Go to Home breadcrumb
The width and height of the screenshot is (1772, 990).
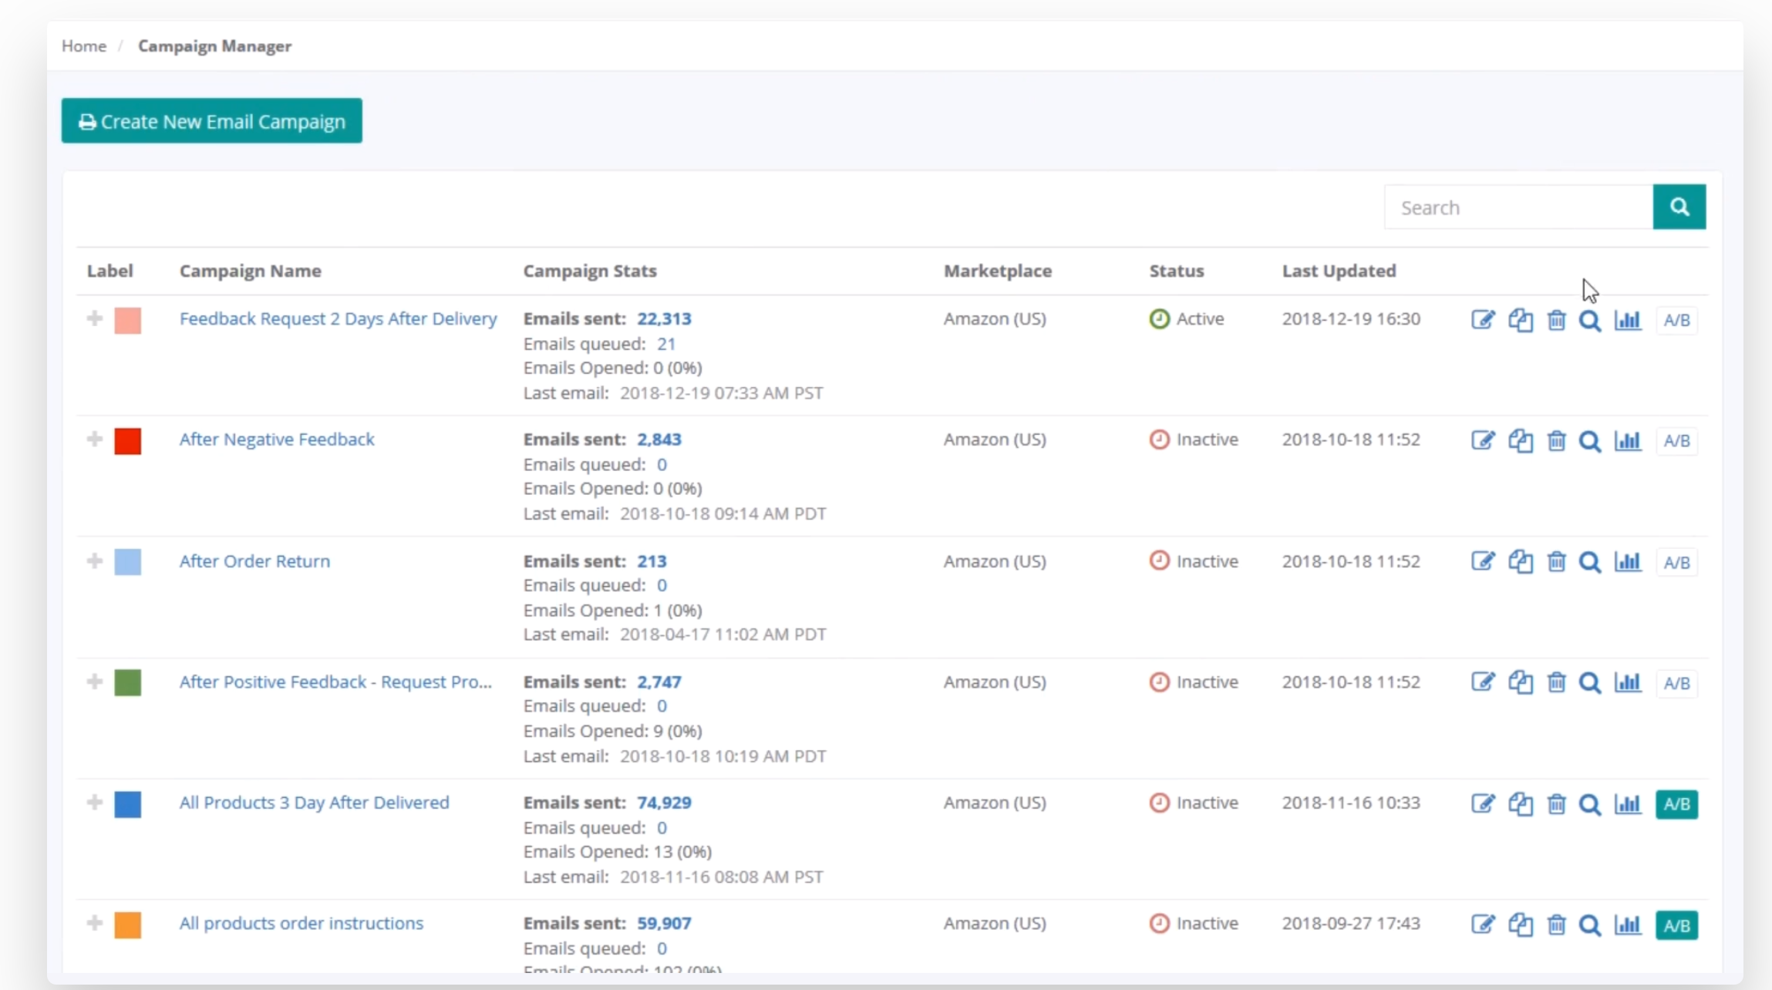pos(83,46)
